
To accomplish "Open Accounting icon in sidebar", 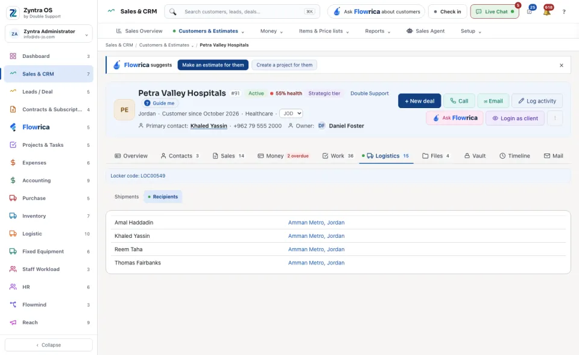I will pyautogui.click(x=13, y=181).
